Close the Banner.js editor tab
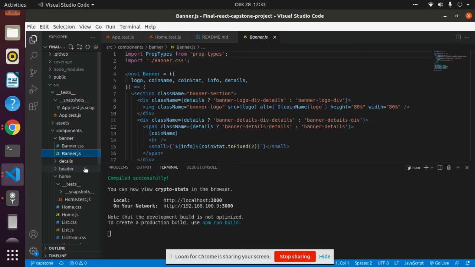475x267 pixels. (x=275, y=37)
